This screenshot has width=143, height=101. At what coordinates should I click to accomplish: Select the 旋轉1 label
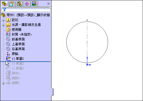coord(16,83)
